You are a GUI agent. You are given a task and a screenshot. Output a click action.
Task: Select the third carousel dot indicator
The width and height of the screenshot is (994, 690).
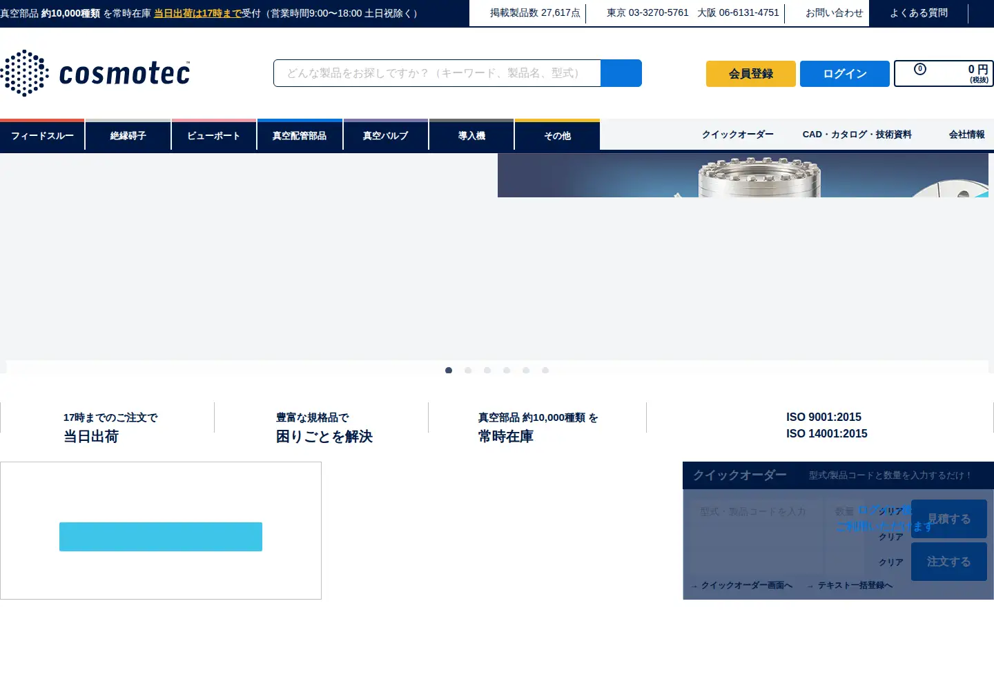(x=487, y=371)
